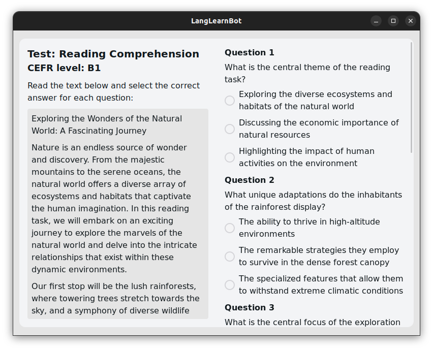This screenshot has height=350, width=433.
Task: Minimize the LangLearnBot window
Action: pyautogui.click(x=376, y=21)
